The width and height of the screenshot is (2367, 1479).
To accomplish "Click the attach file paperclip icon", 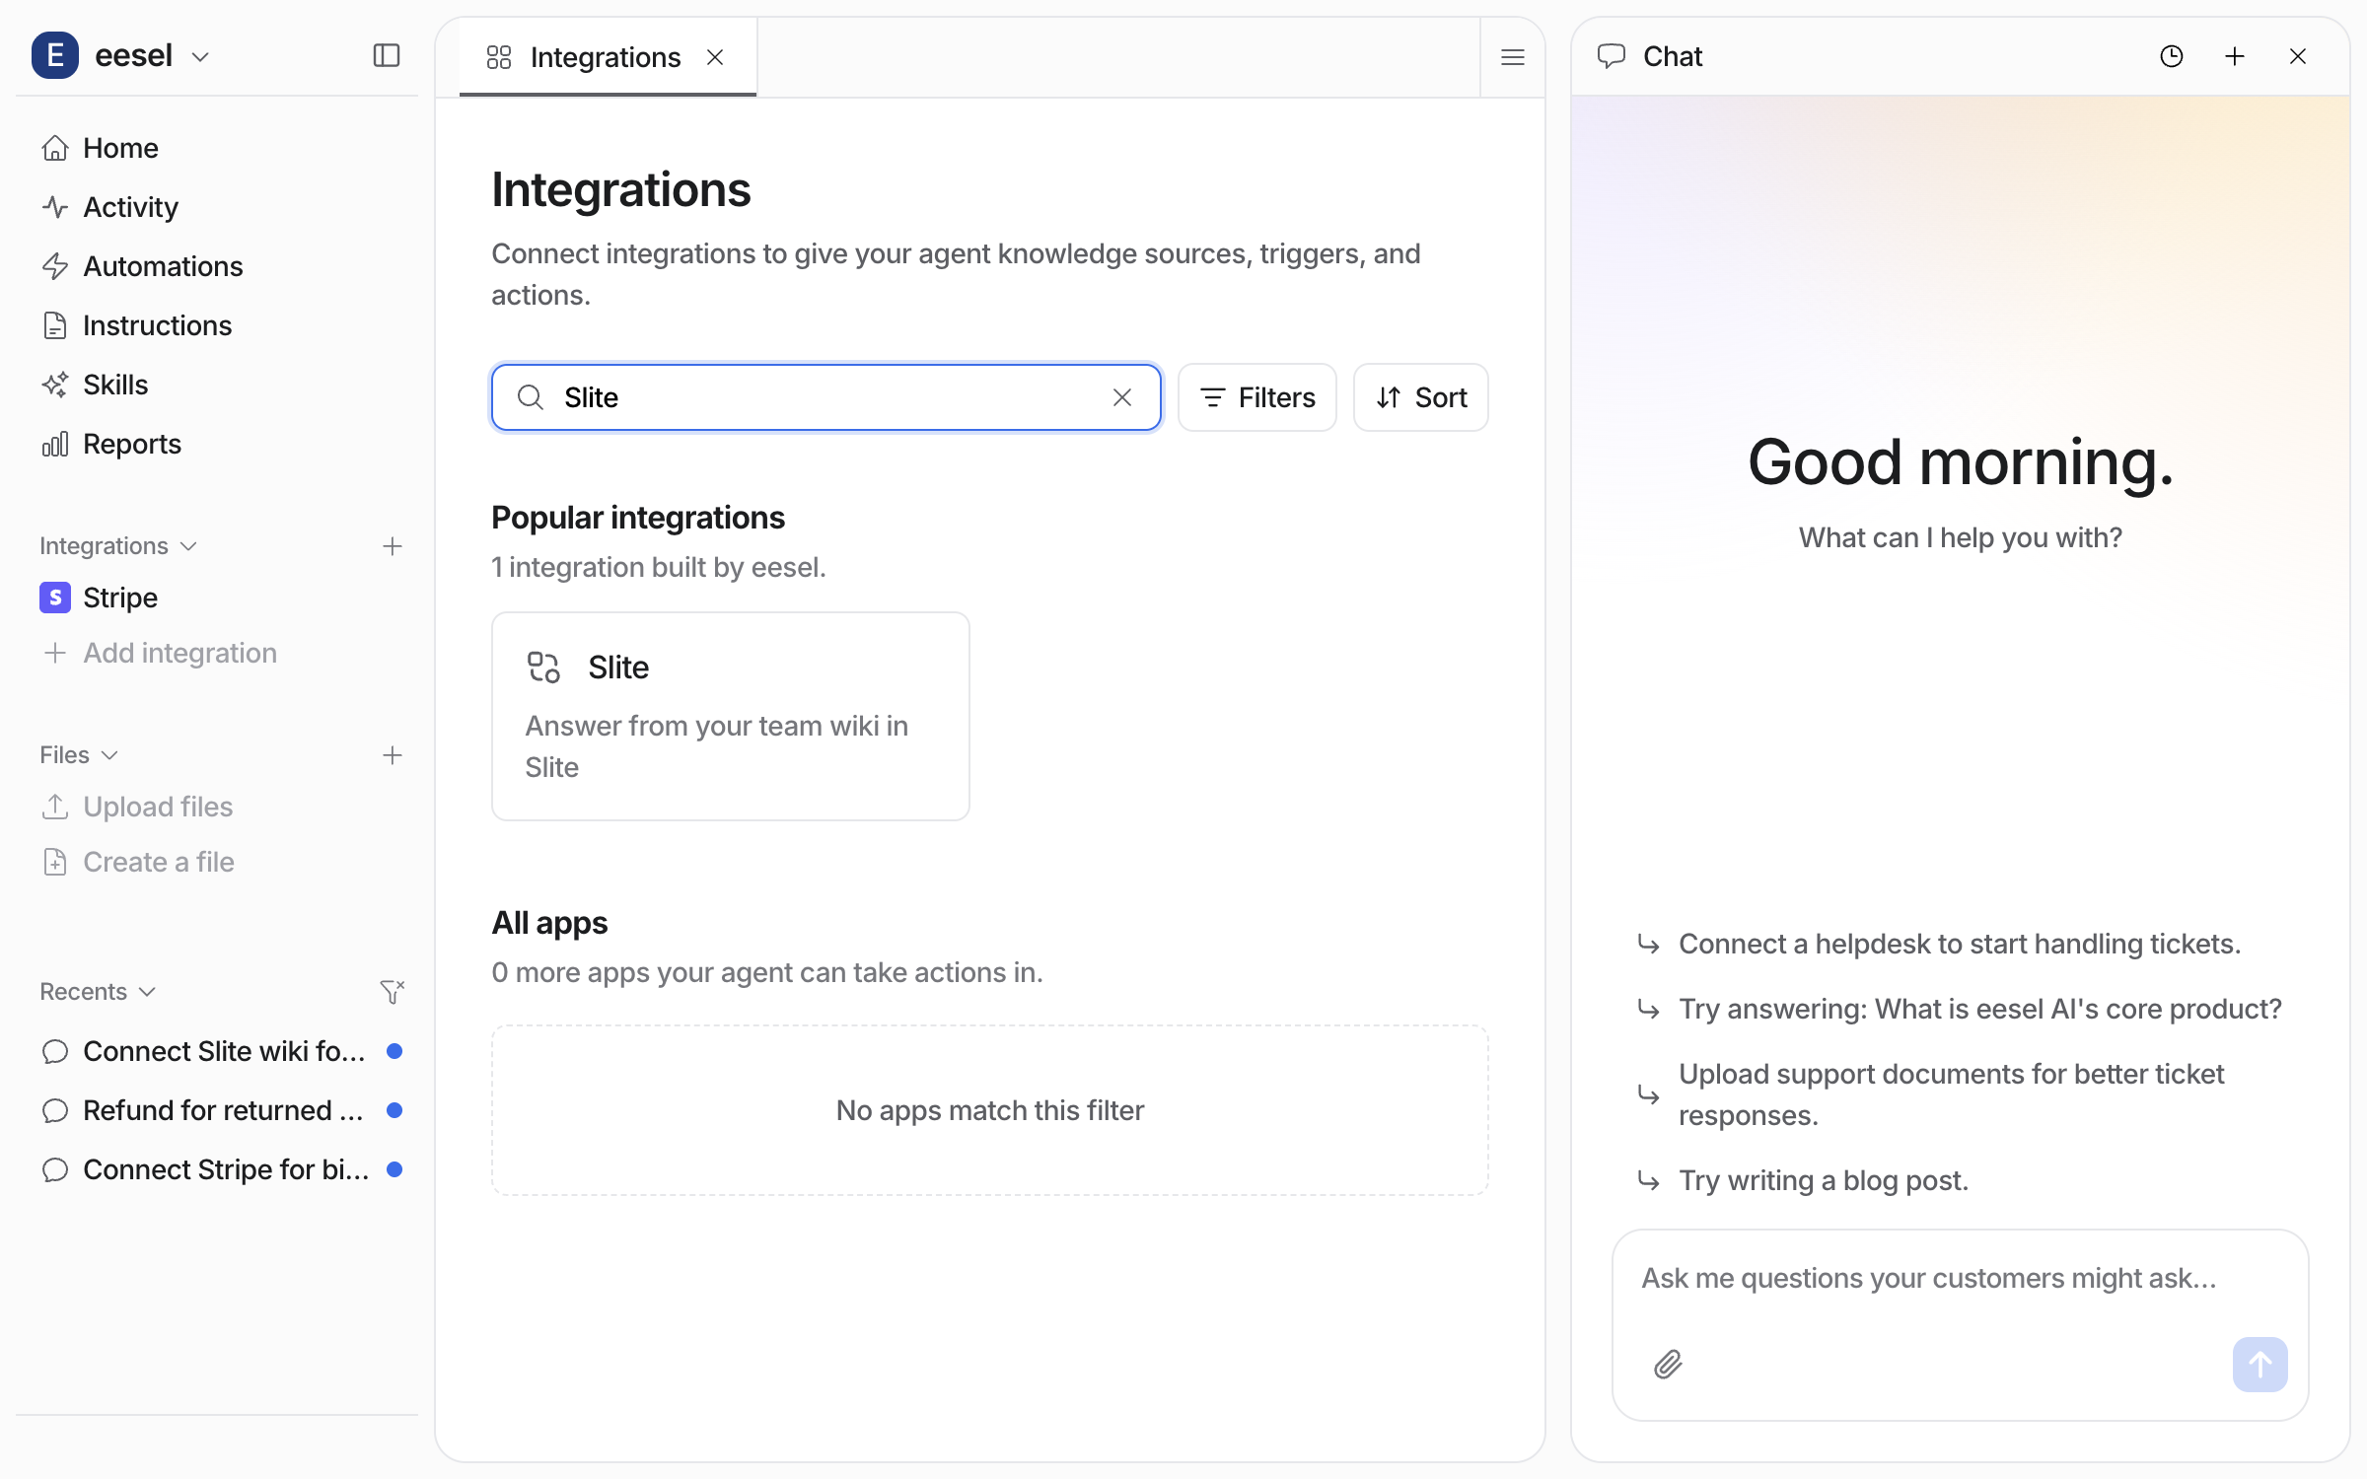I will pos(1669,1365).
